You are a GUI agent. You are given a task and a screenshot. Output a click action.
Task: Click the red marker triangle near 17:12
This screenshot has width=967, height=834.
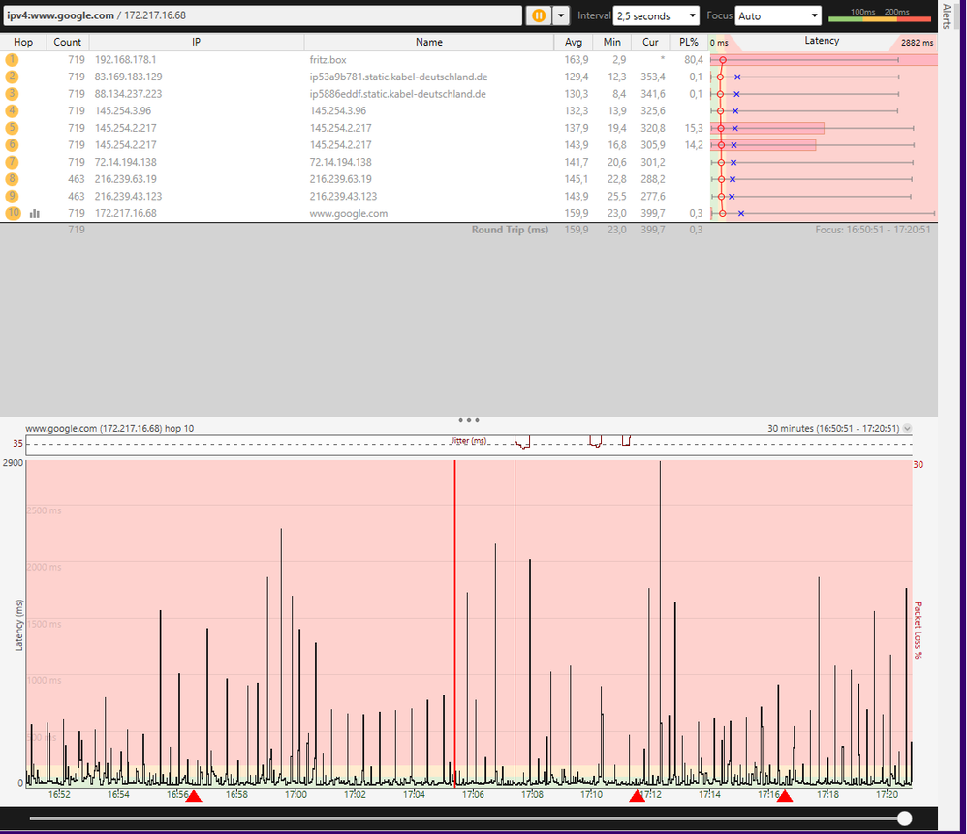pyautogui.click(x=637, y=796)
